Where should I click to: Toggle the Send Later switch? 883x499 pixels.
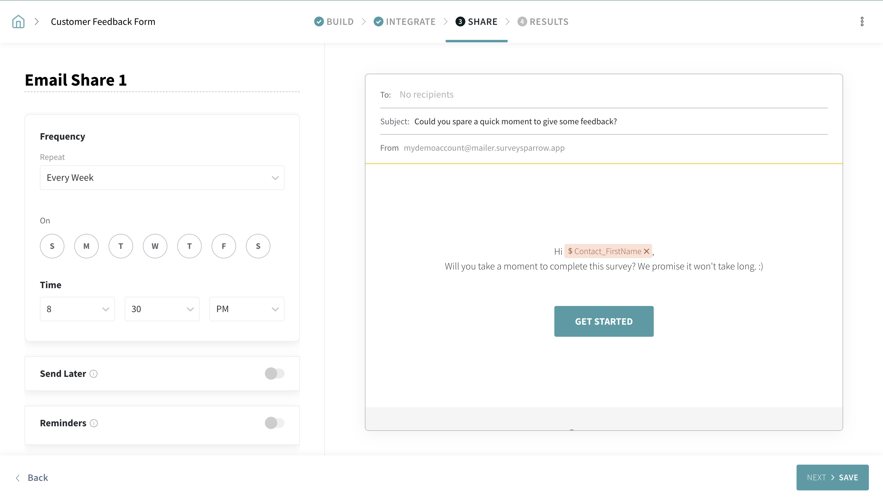point(274,373)
